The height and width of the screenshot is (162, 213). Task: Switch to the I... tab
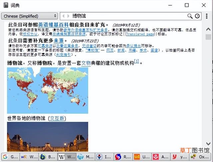tap(105, 157)
